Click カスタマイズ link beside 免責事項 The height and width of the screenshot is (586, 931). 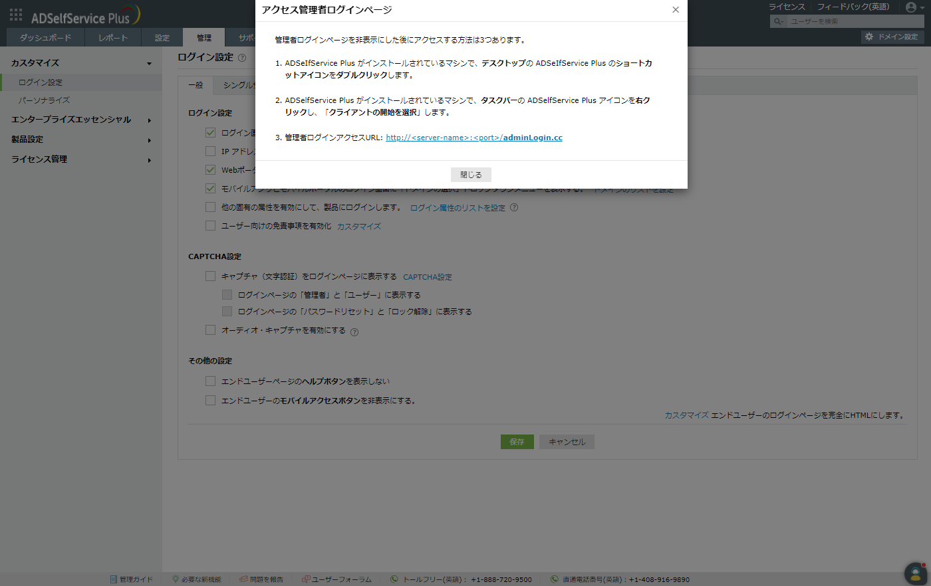pos(359,227)
